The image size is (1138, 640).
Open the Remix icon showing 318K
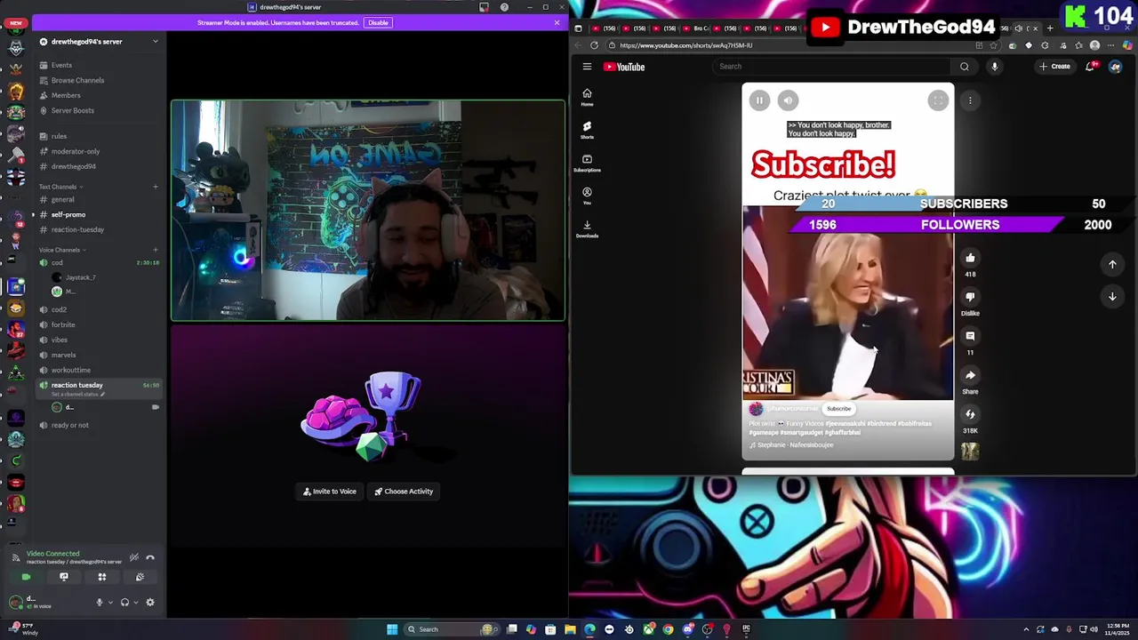pyautogui.click(x=970, y=414)
